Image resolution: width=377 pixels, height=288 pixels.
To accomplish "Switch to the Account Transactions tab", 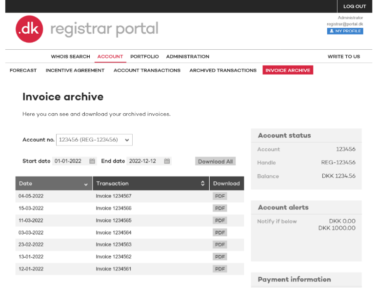I will click(147, 70).
